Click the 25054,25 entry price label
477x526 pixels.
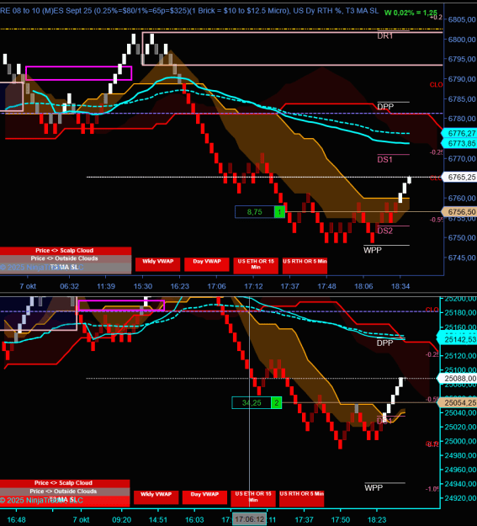pos(458,402)
